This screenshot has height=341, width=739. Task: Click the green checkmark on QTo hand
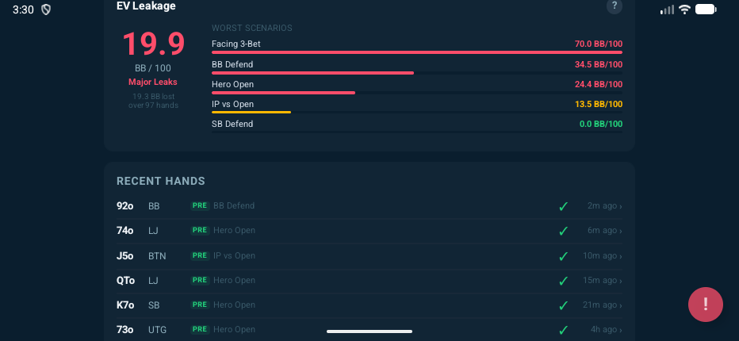click(x=563, y=281)
